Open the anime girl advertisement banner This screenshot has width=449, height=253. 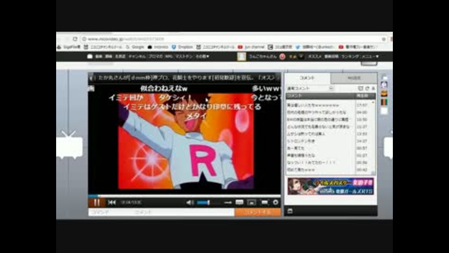331,186
